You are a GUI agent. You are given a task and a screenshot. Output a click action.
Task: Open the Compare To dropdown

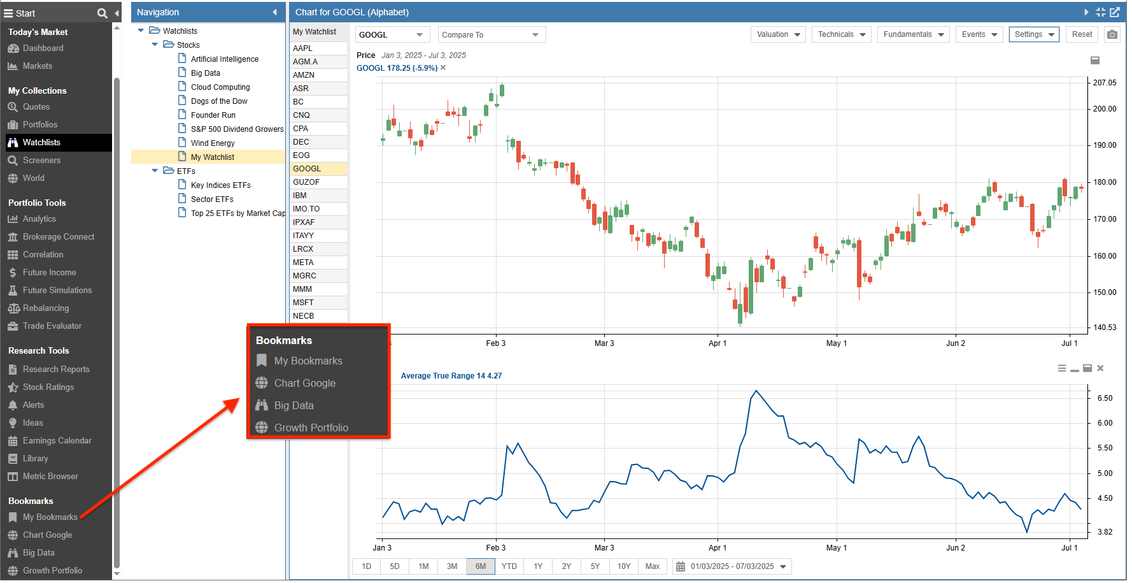491,35
